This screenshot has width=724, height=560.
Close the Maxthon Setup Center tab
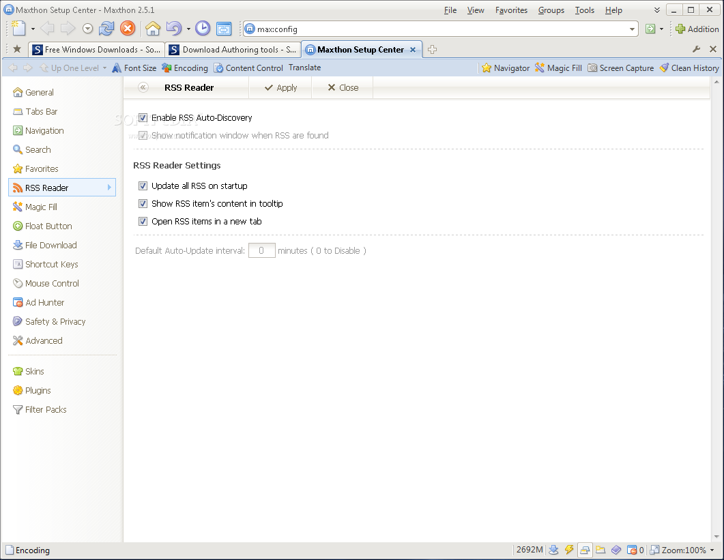(x=413, y=50)
